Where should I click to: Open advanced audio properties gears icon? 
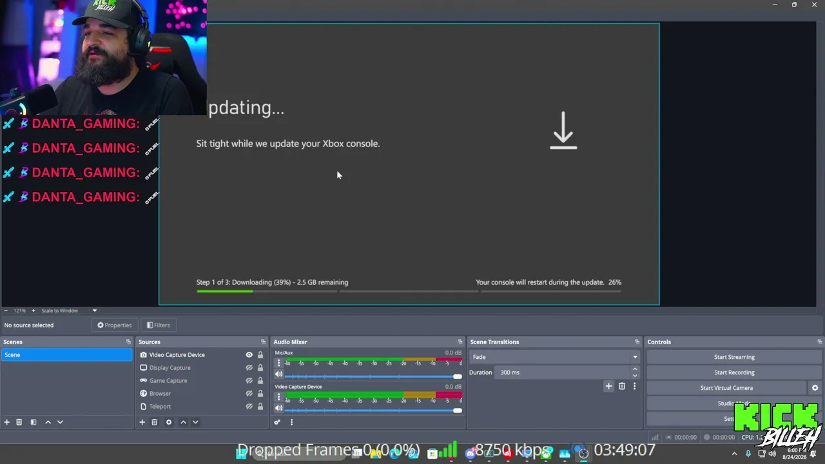tap(277, 422)
